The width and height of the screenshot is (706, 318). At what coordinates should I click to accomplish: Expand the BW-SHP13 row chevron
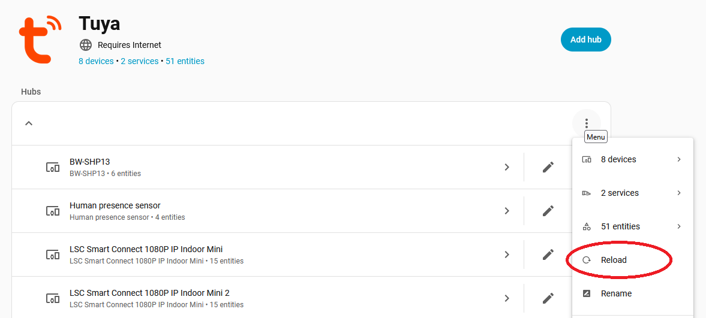(507, 167)
